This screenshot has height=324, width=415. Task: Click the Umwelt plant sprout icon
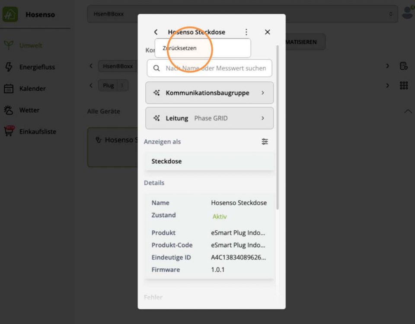[x=9, y=45]
